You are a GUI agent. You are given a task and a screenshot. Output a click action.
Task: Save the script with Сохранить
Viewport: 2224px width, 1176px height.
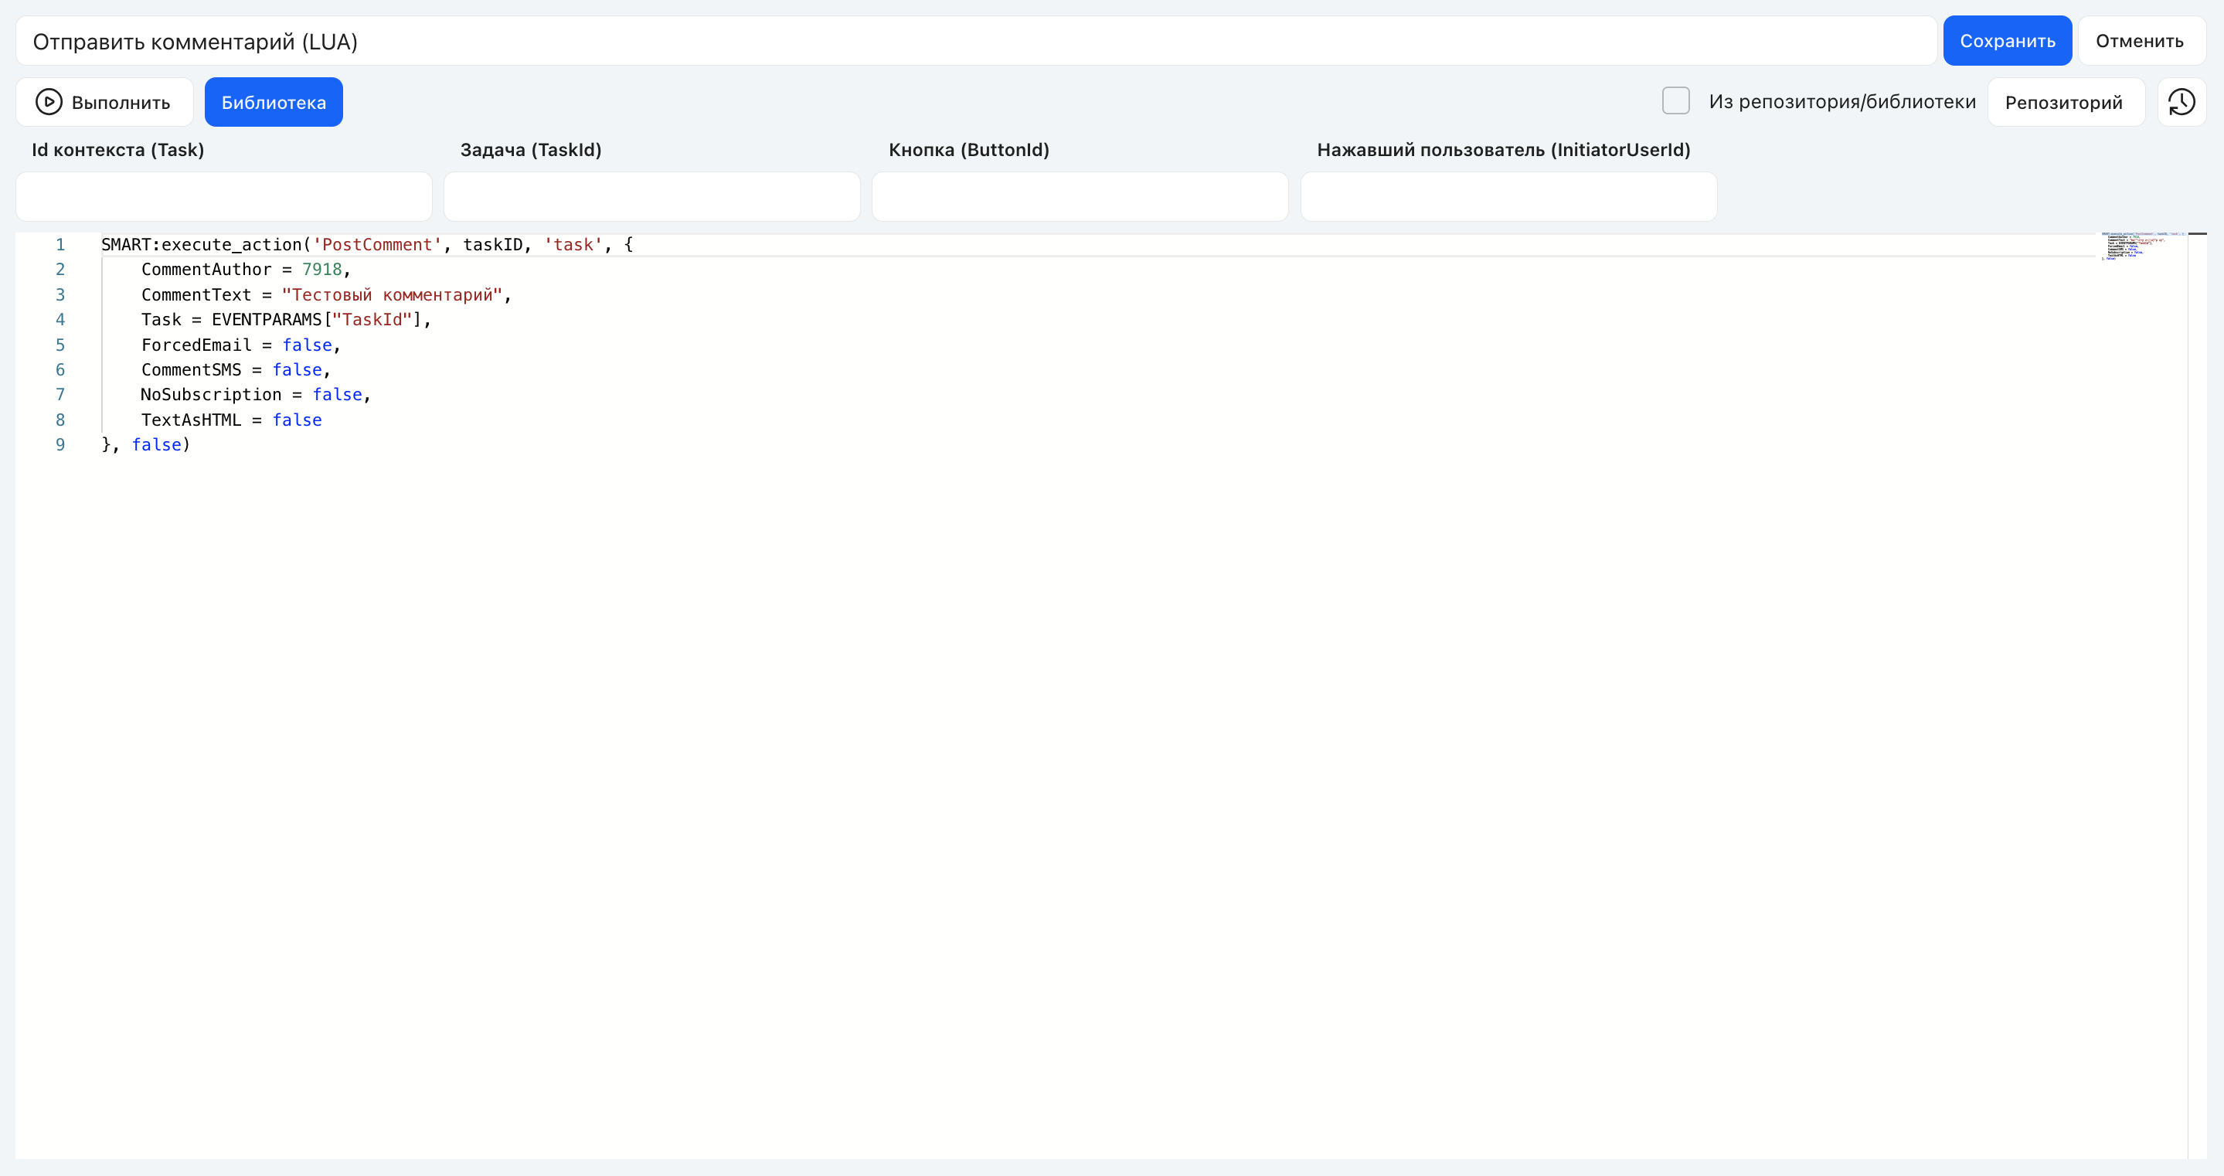point(2008,41)
